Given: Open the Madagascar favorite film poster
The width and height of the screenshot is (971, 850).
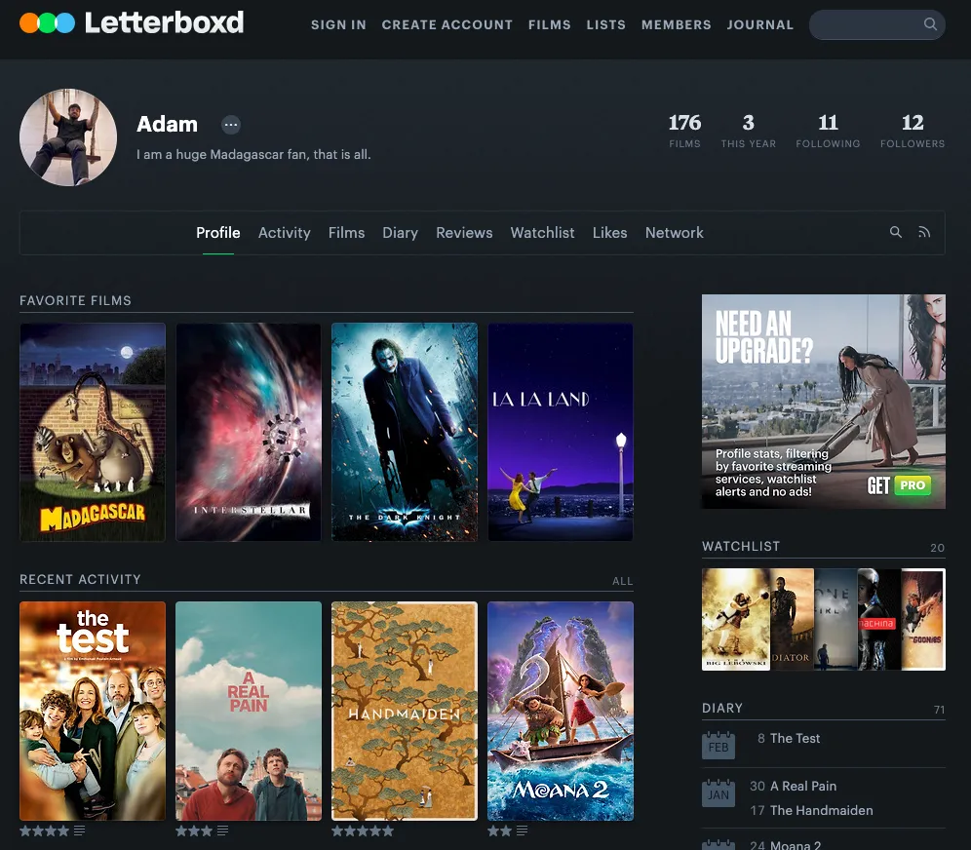Looking at the screenshot, I should (93, 432).
